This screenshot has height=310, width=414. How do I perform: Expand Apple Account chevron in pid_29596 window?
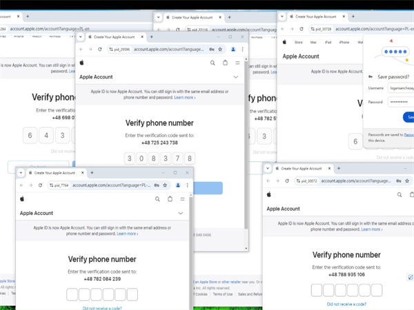pyautogui.click(x=236, y=77)
